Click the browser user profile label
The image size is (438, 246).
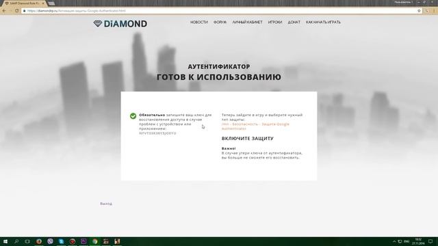[x=403, y=2]
